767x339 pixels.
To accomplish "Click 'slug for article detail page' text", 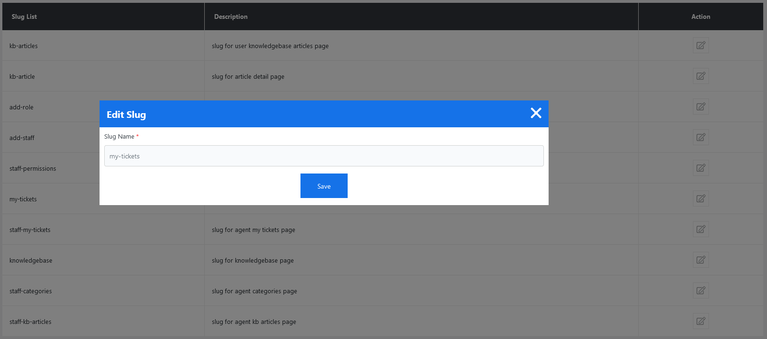I will [x=248, y=77].
